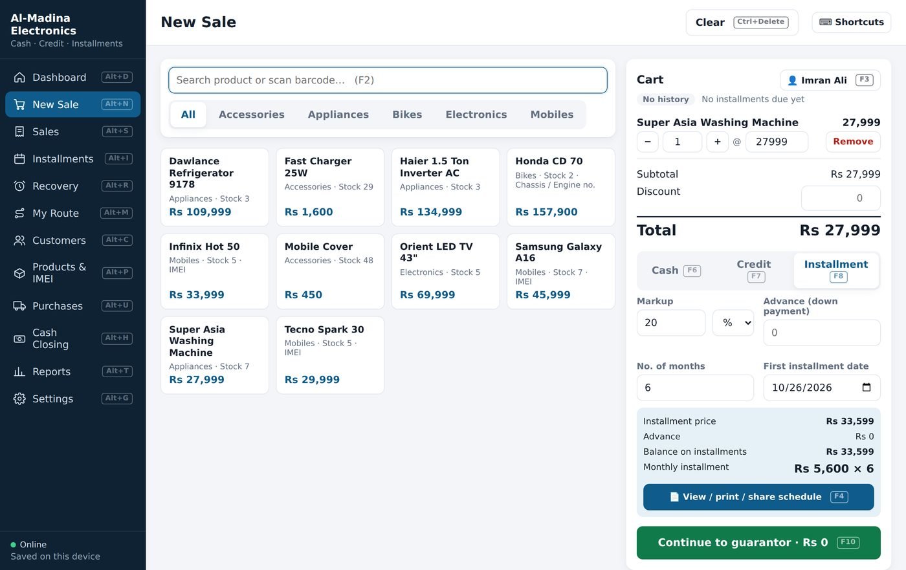The width and height of the screenshot is (906, 570).
Task: Select the Credit payment tab
Action: tap(754, 270)
